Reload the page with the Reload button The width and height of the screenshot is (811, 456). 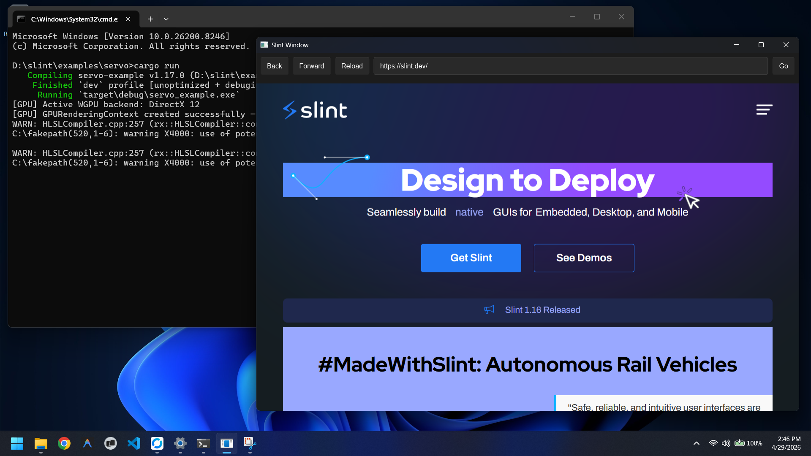(x=352, y=66)
